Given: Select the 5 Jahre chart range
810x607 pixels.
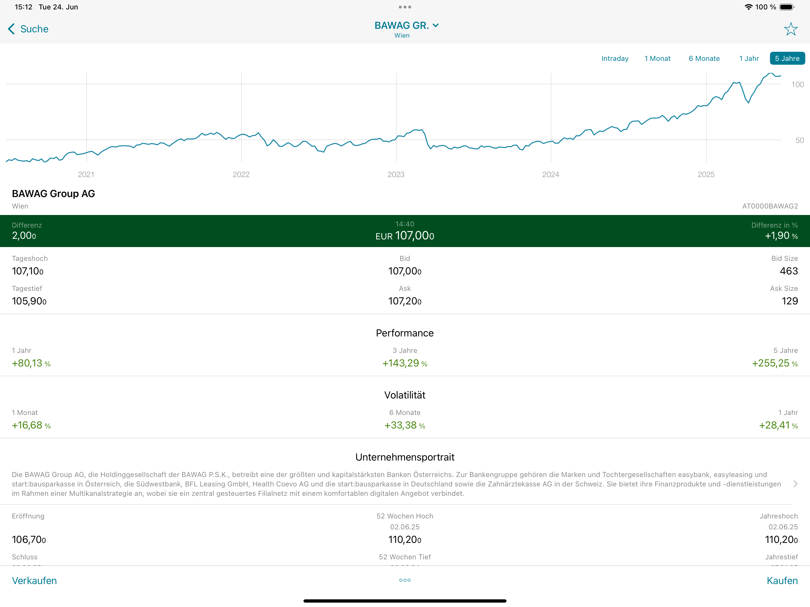Looking at the screenshot, I should [x=787, y=59].
